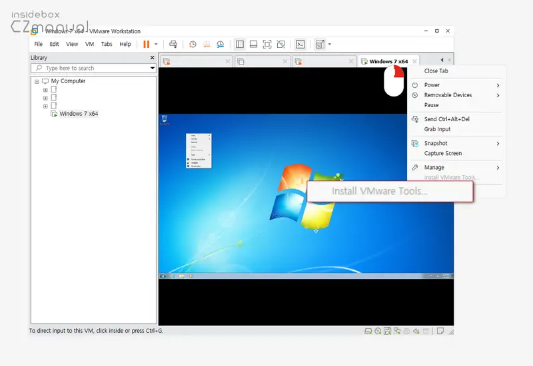Close the Library panel

[153, 58]
